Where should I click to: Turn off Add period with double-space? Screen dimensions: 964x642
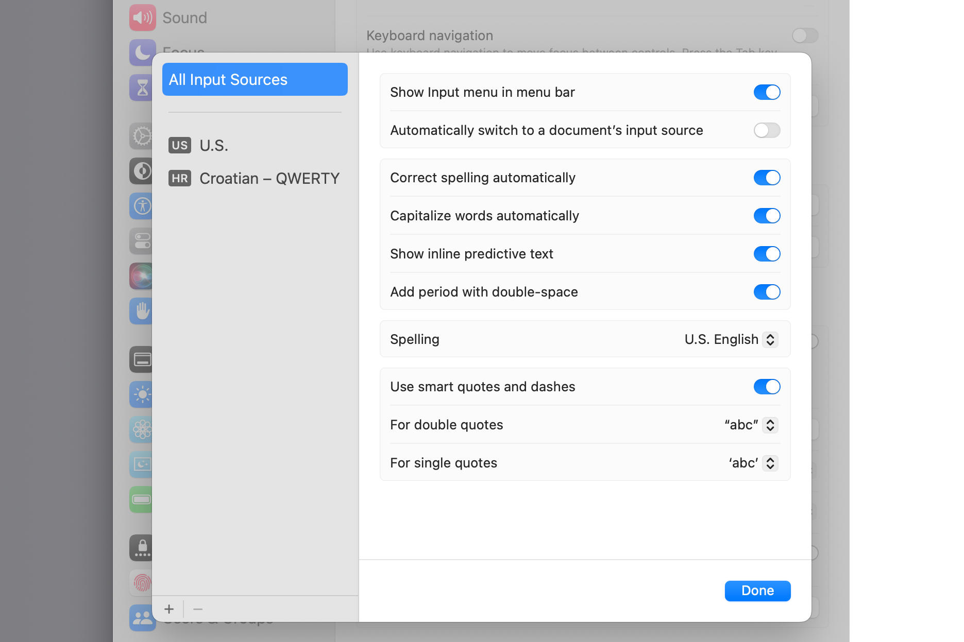(767, 292)
